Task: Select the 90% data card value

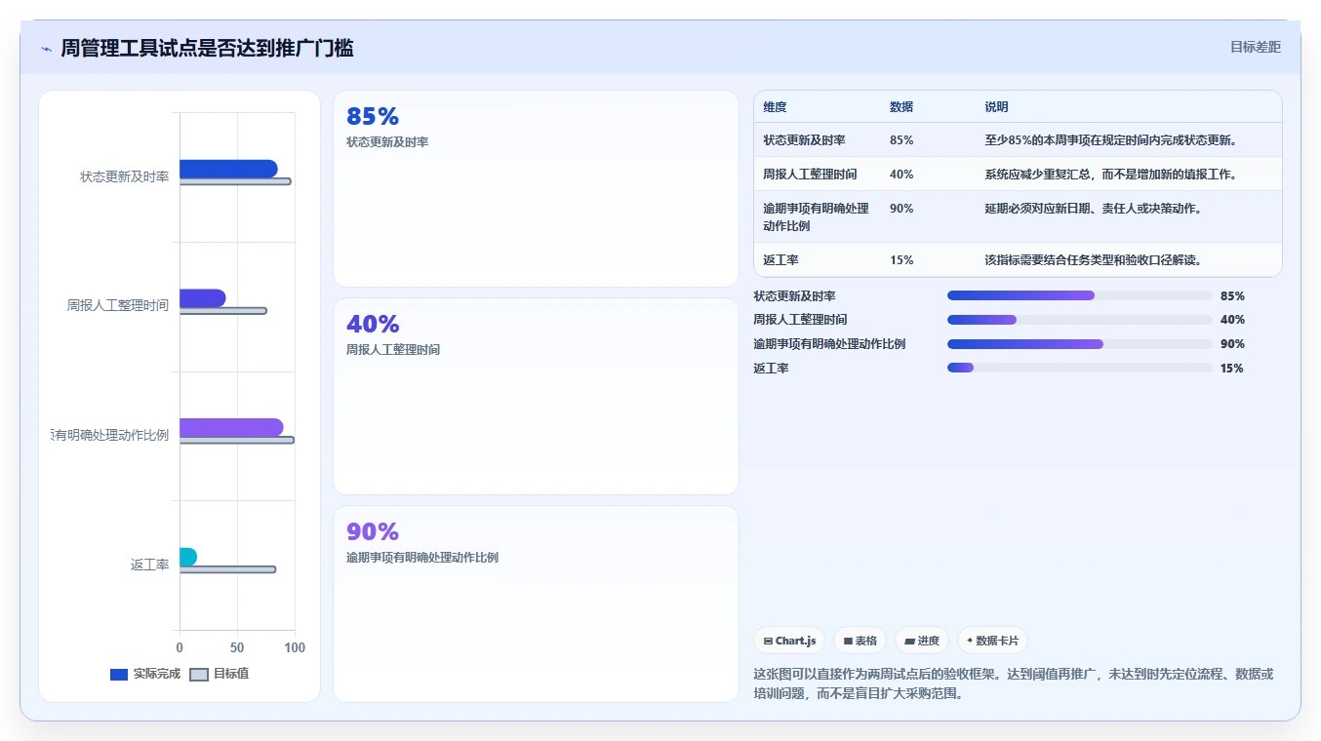Action: (373, 532)
